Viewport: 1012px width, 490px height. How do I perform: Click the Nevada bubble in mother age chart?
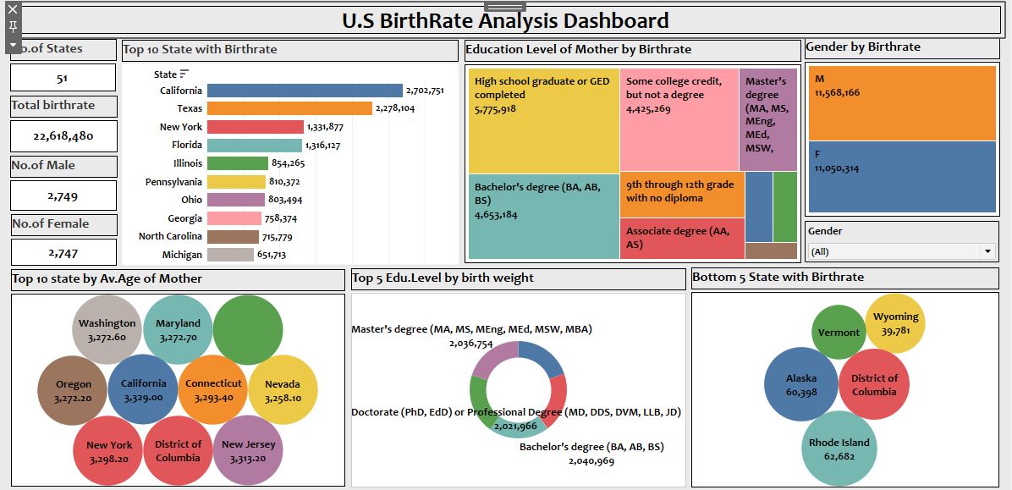283,389
